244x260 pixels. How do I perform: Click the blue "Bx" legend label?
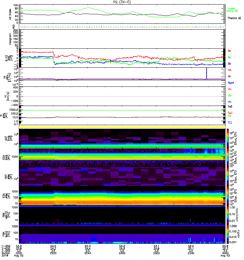click(x=229, y=63)
